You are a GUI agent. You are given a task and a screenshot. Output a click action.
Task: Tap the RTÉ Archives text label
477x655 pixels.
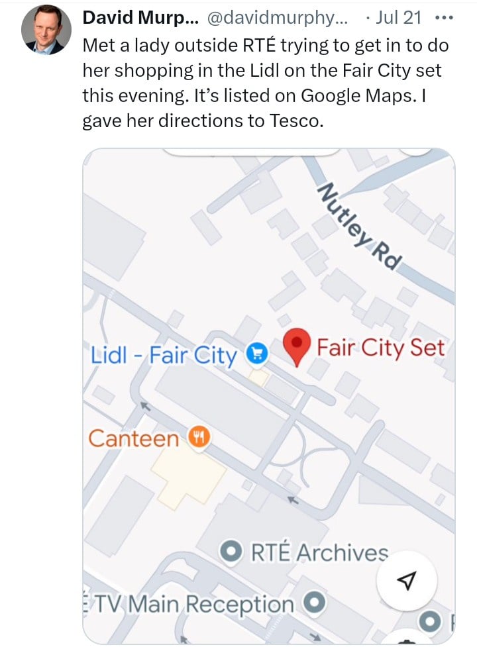[319, 552]
